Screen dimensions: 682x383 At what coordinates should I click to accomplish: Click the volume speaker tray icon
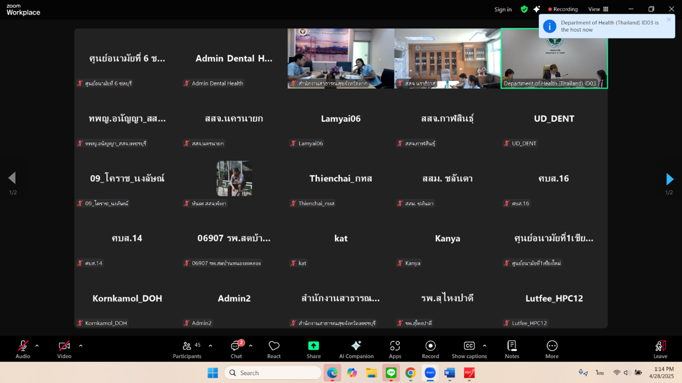627,373
